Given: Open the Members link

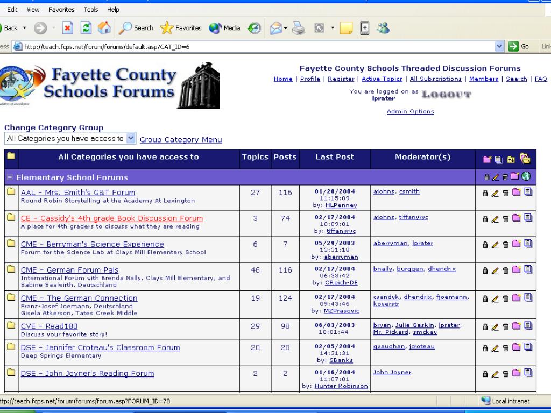Looking at the screenshot, I should [x=484, y=79].
